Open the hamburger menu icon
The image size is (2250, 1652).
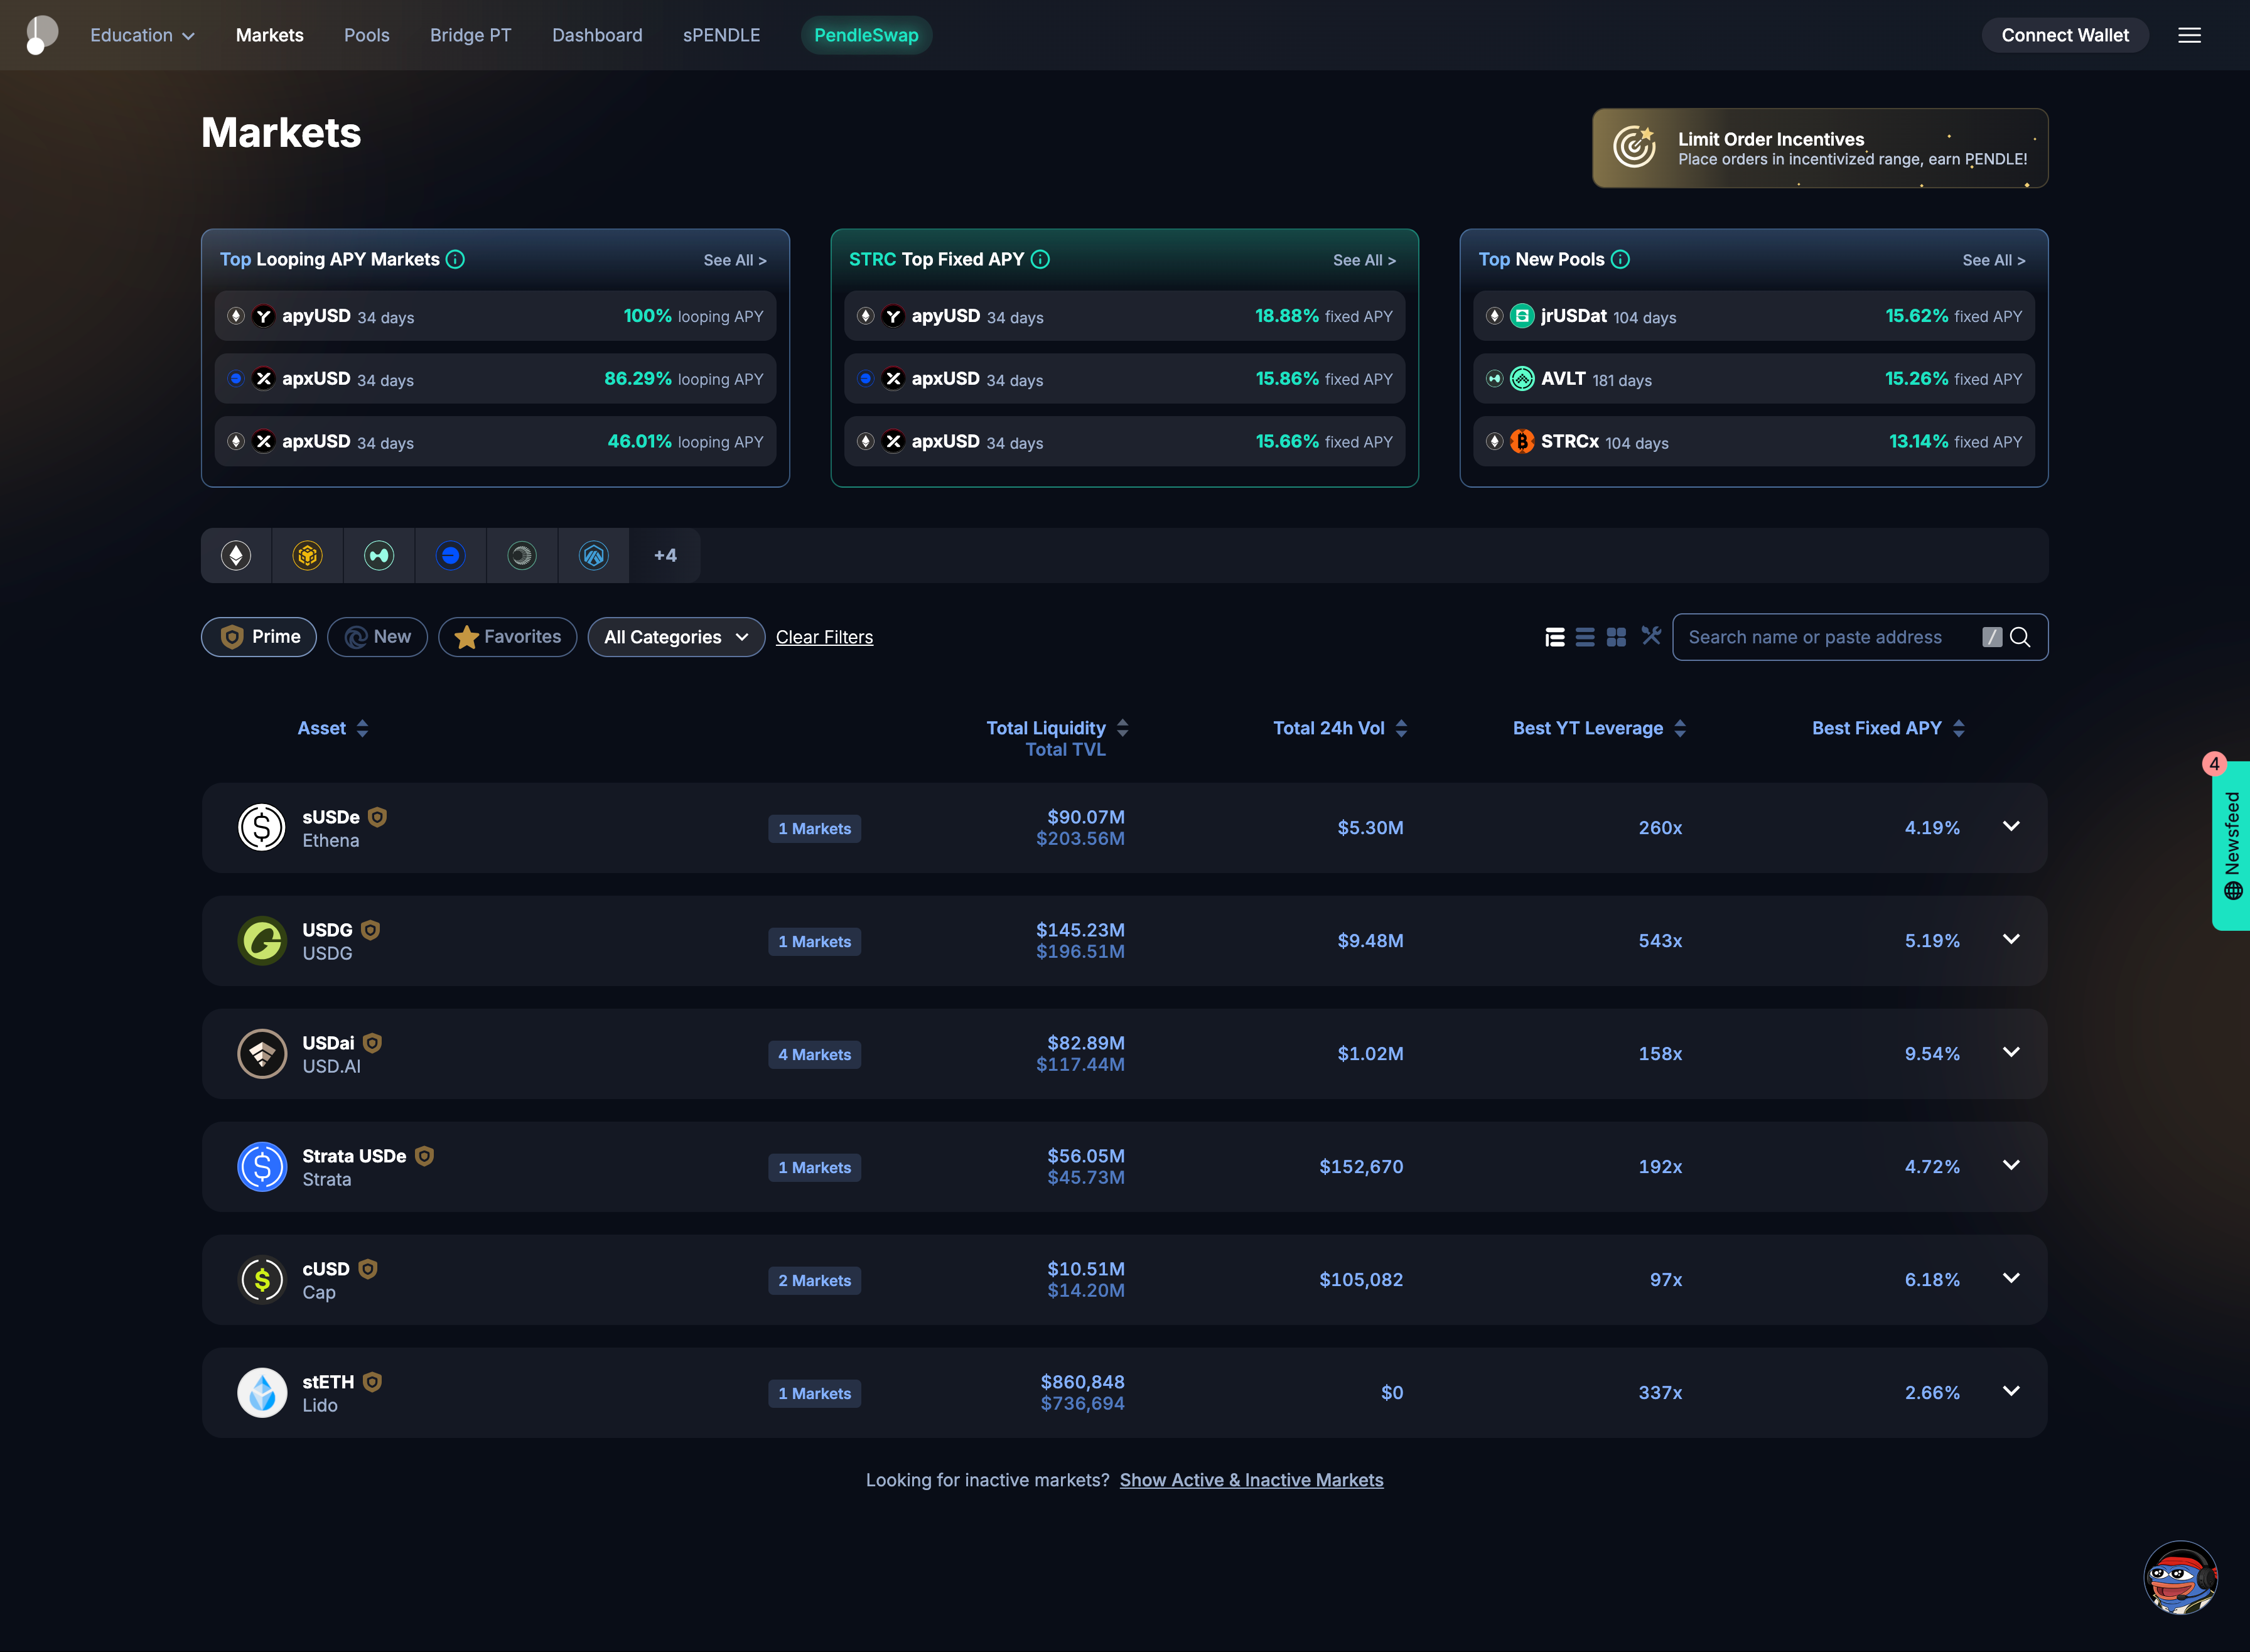tap(2189, 35)
